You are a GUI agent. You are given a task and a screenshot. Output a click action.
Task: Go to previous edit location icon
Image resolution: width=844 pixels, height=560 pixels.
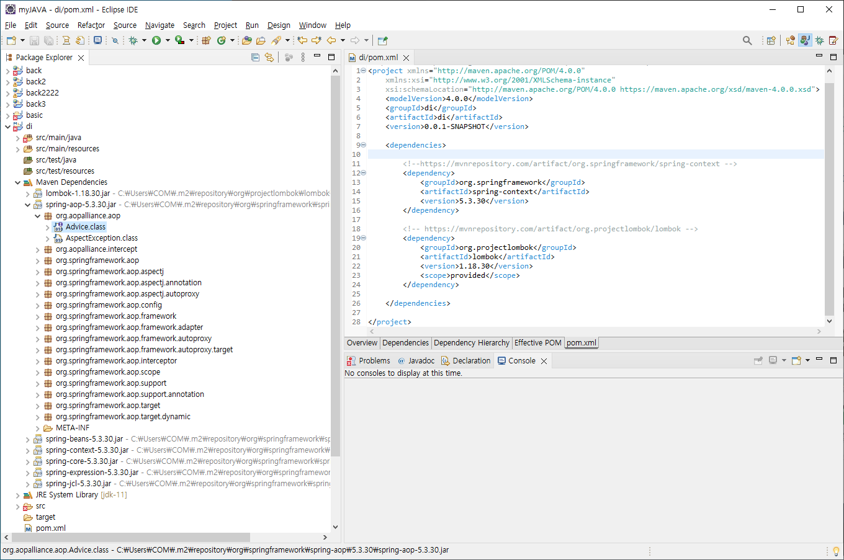302,40
